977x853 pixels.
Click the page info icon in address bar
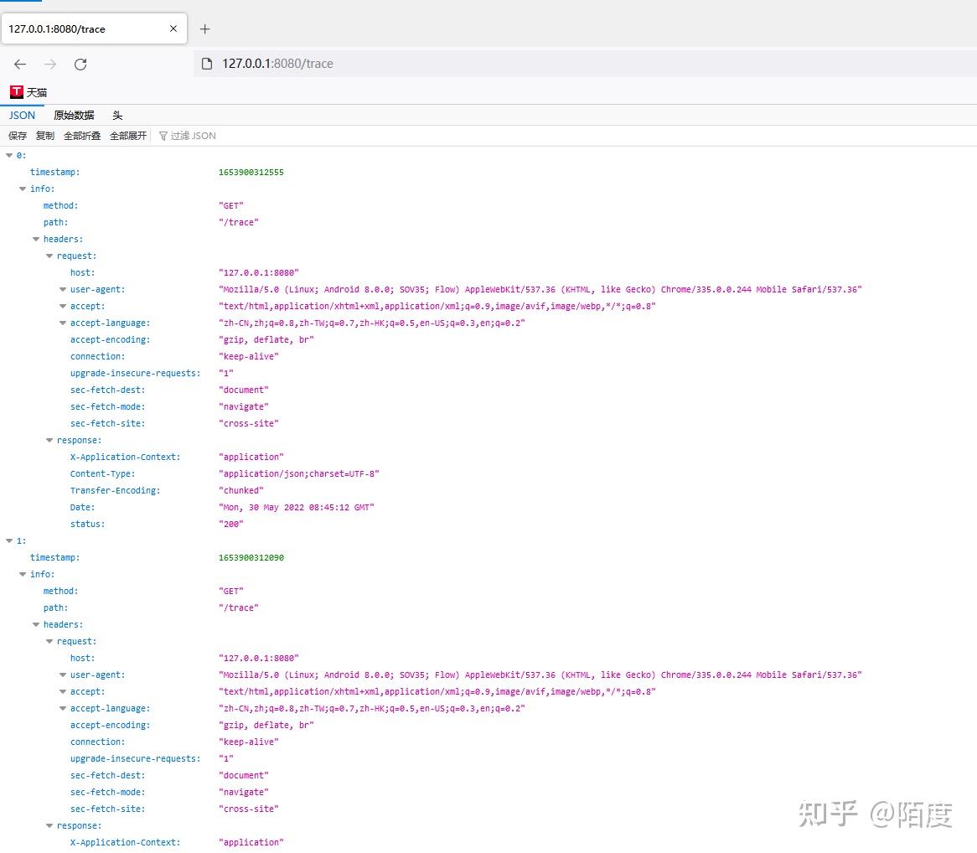click(x=206, y=63)
